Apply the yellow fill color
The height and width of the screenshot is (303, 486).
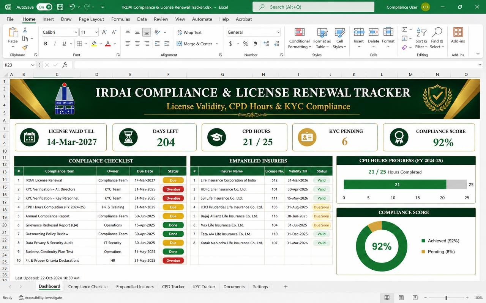pos(94,44)
